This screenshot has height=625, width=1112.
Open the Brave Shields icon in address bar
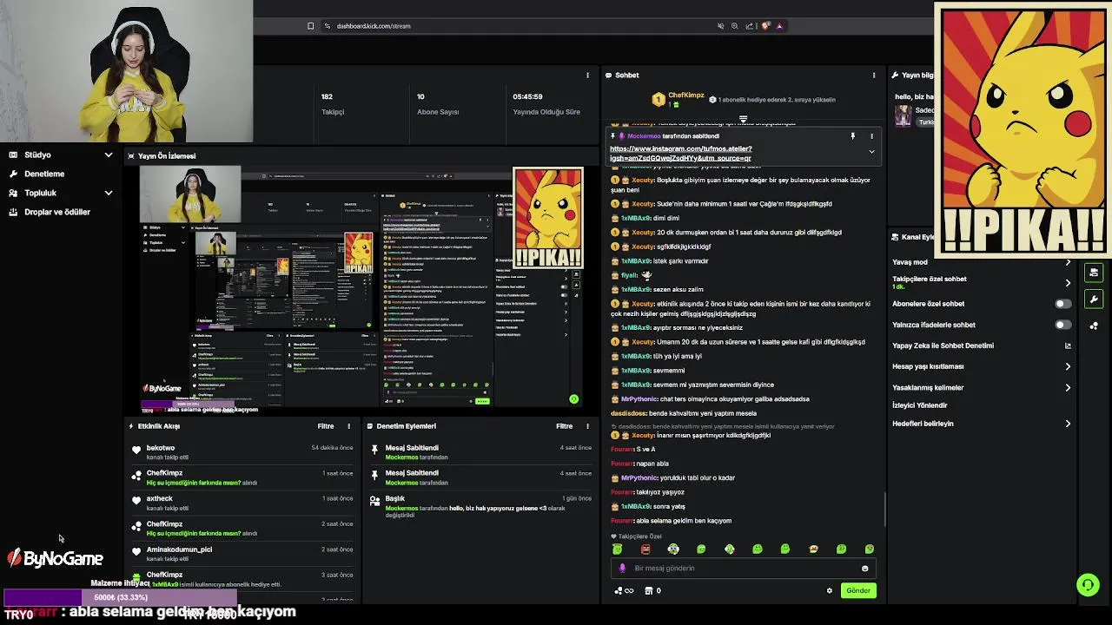click(765, 26)
